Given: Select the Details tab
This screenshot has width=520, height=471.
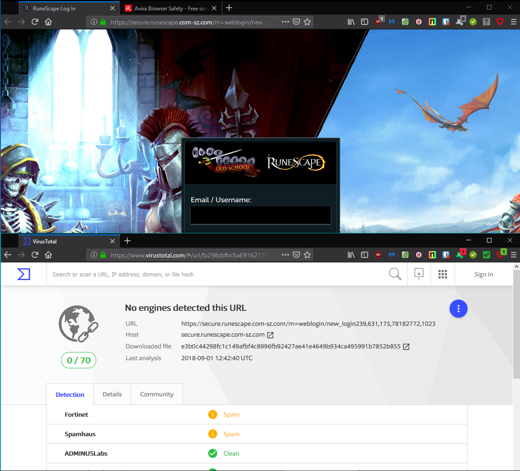Looking at the screenshot, I should coord(112,394).
